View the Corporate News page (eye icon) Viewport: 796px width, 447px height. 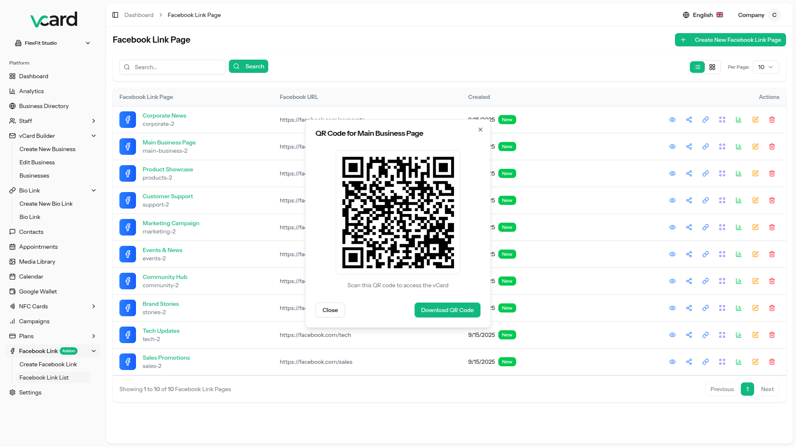672,120
